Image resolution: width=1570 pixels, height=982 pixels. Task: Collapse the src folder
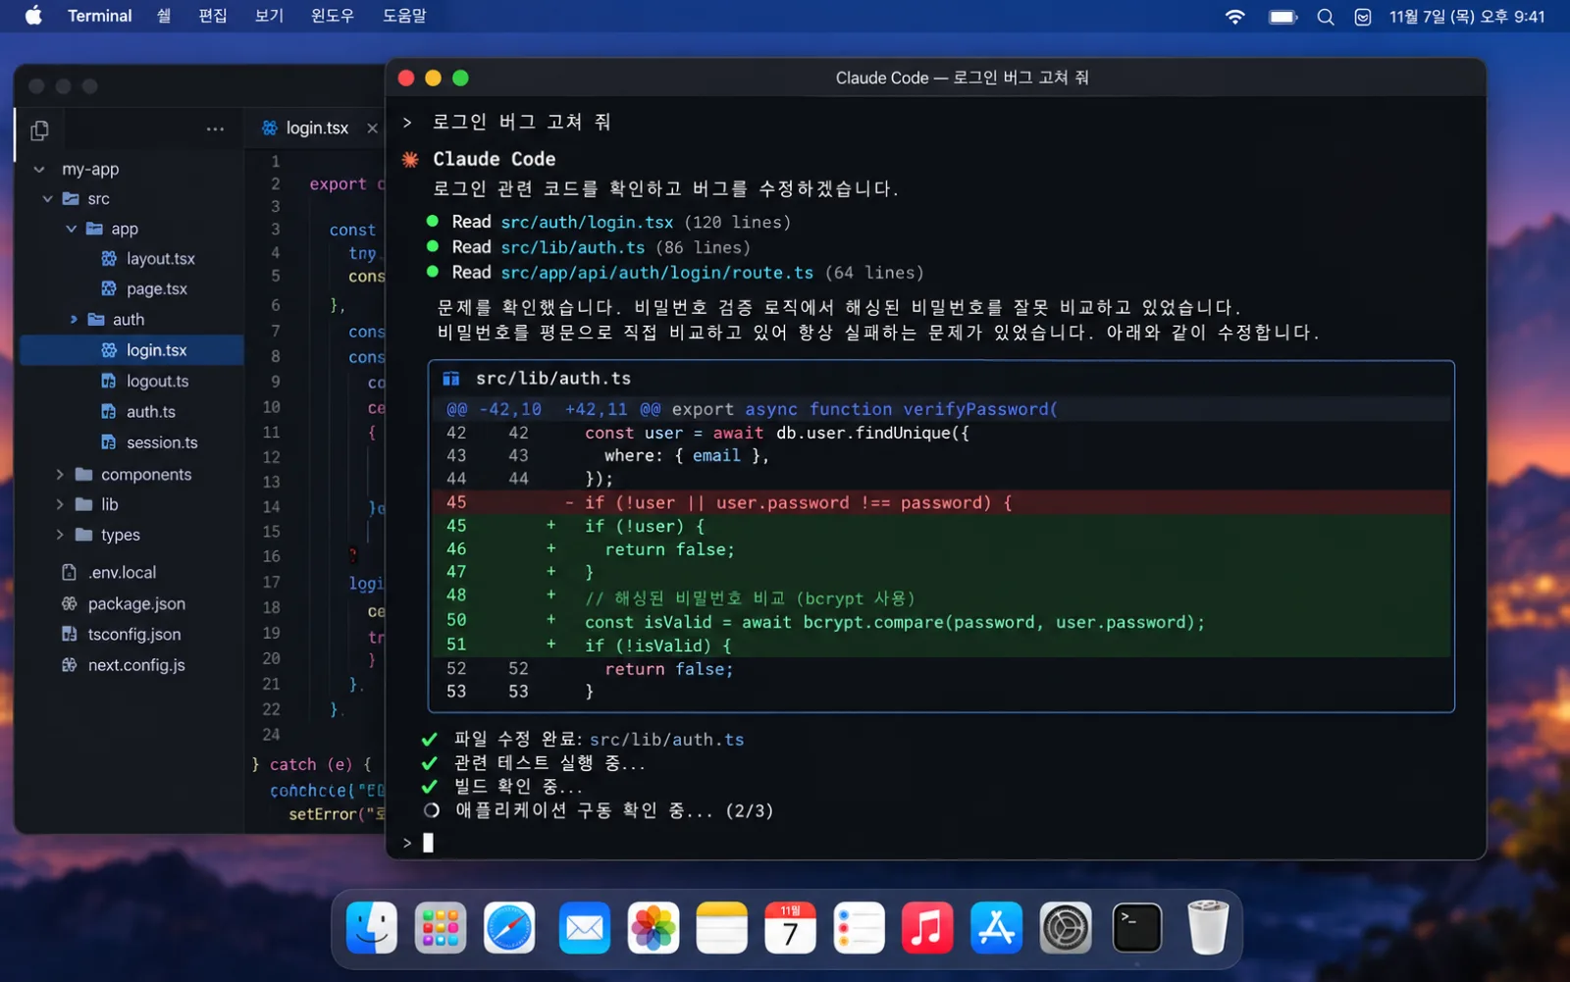(48, 198)
